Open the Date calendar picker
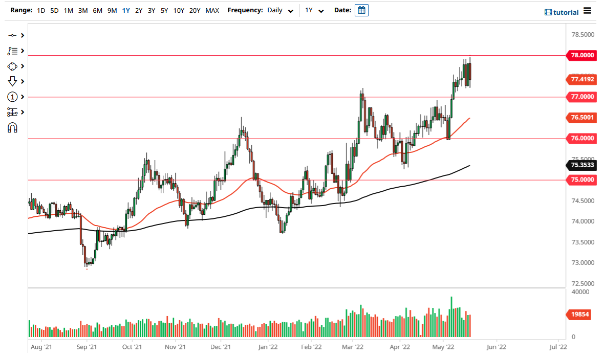 coord(361,10)
